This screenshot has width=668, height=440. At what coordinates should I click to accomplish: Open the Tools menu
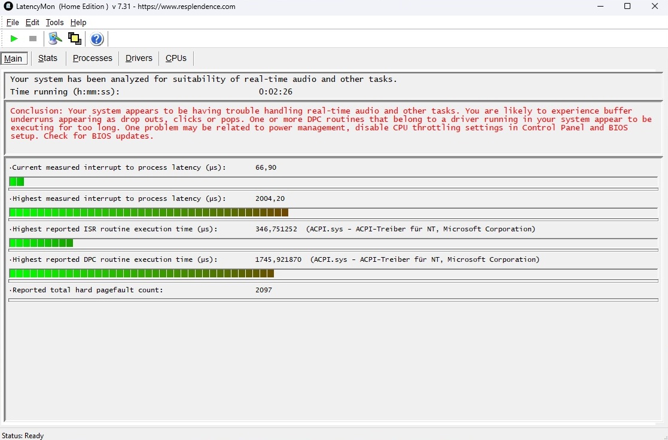54,22
